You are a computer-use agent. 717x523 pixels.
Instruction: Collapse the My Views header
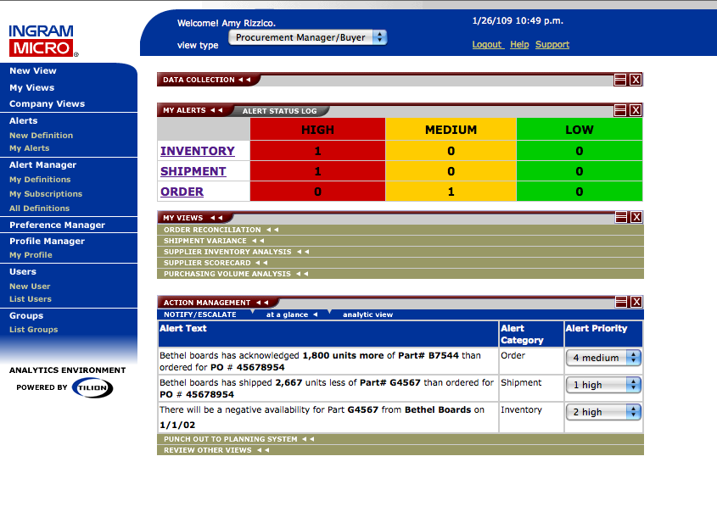(x=193, y=218)
